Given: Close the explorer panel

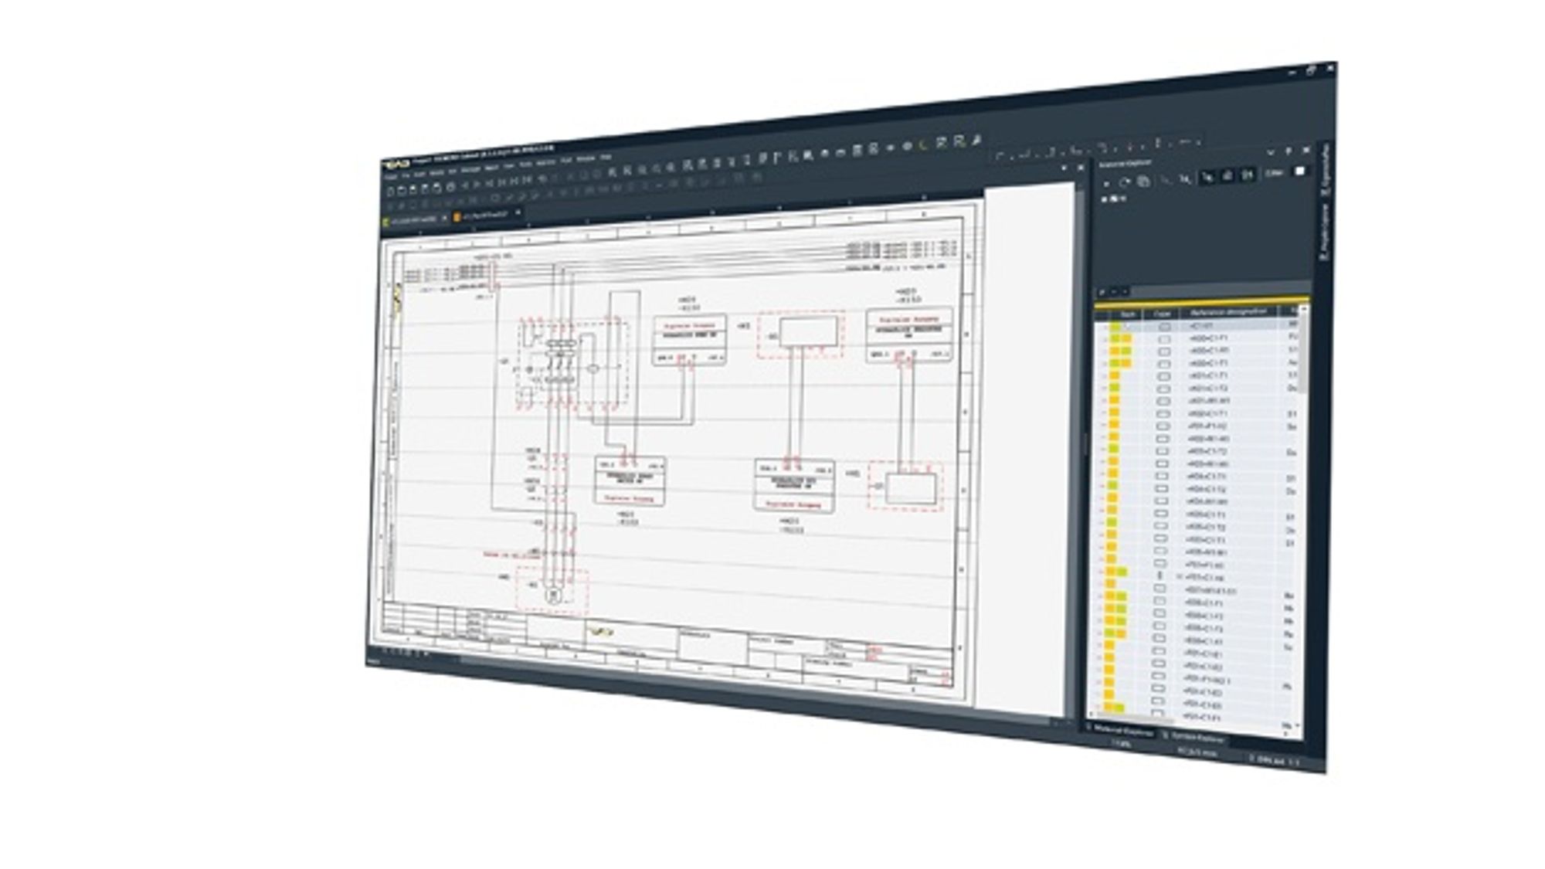Looking at the screenshot, I should pyautogui.click(x=1306, y=150).
